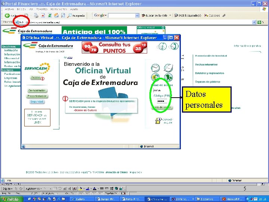Click the yellow phone round icon above login

[155, 77]
